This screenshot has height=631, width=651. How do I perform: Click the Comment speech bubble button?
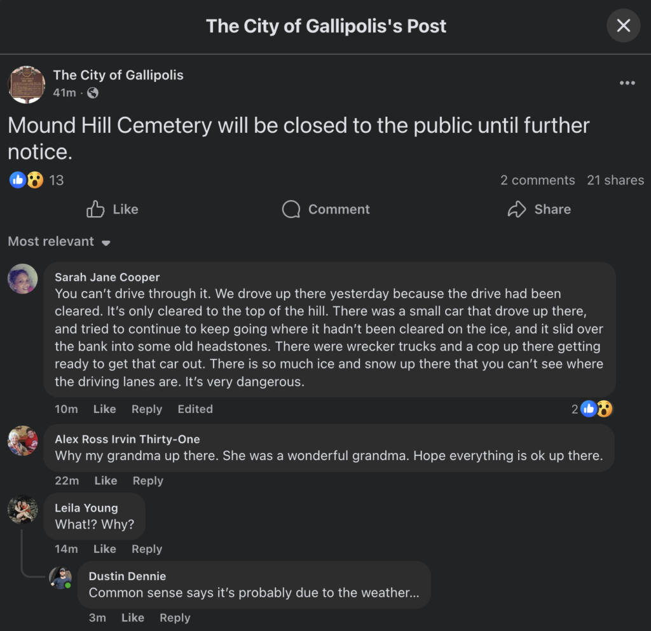[x=325, y=209]
